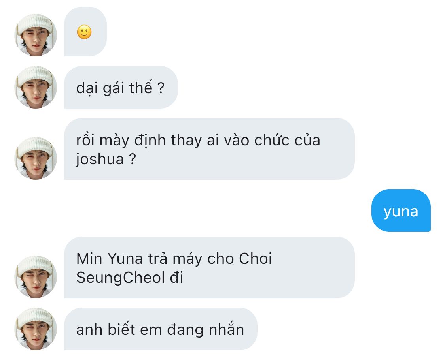Click the message starting "Min Yuna trả máy"

[209, 267]
